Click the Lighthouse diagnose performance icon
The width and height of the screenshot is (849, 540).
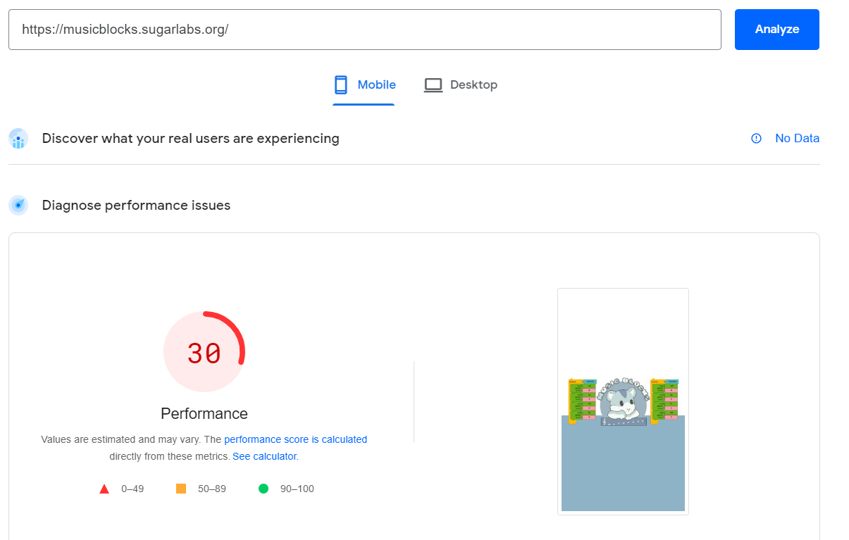point(18,205)
